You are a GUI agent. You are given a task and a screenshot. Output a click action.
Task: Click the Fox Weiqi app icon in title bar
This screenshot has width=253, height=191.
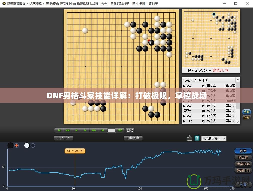point(4,4)
